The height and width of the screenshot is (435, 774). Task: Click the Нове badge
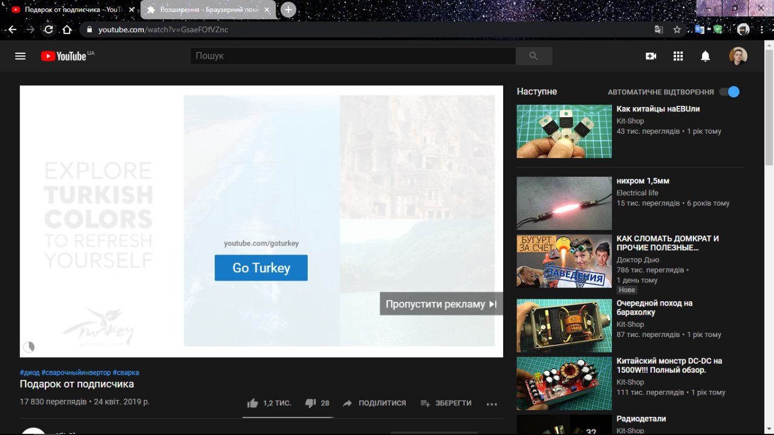[x=627, y=290]
